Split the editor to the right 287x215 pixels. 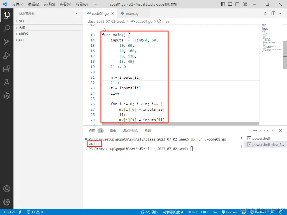pos(273,13)
